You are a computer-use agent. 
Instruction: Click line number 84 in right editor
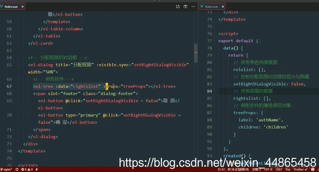(x=210, y=91)
